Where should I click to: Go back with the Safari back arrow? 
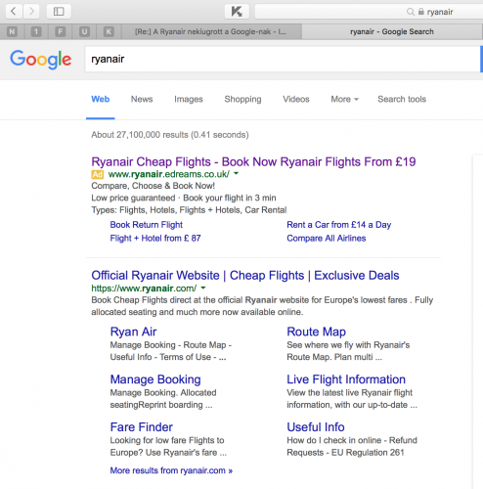(x=13, y=12)
